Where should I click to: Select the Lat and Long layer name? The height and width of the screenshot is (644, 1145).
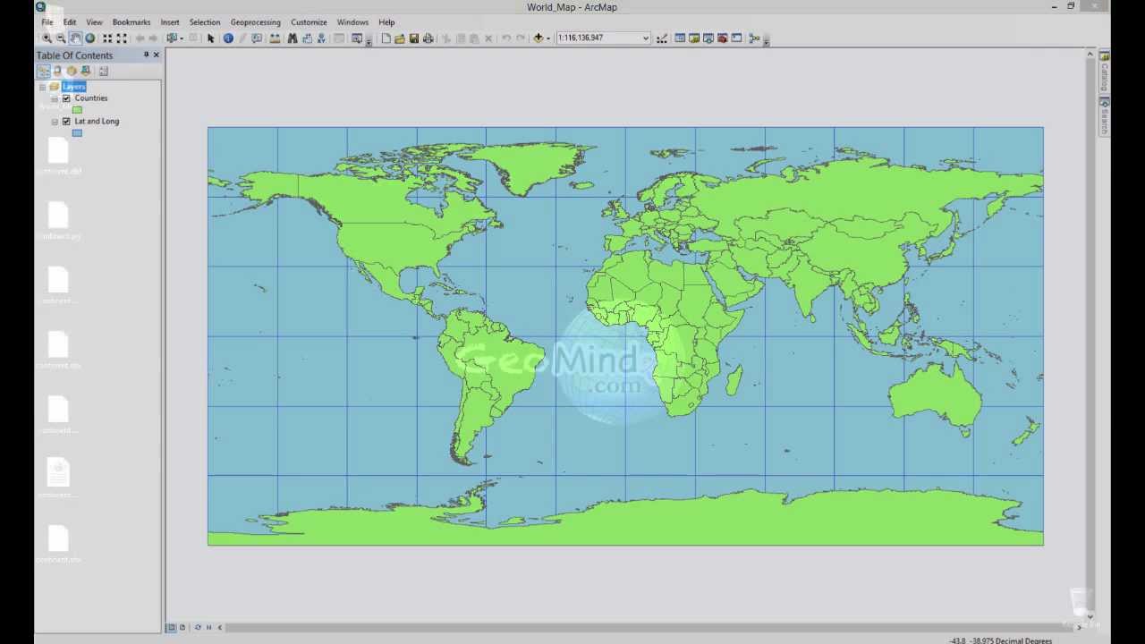coord(97,121)
